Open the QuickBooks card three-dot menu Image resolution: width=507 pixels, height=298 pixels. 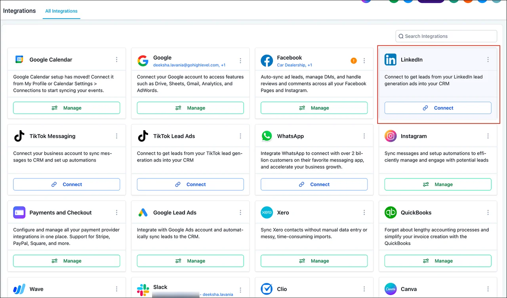[x=488, y=213]
